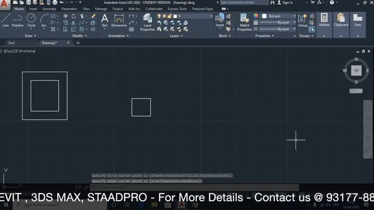
Task: Select the Polyline tool
Action: (18, 20)
